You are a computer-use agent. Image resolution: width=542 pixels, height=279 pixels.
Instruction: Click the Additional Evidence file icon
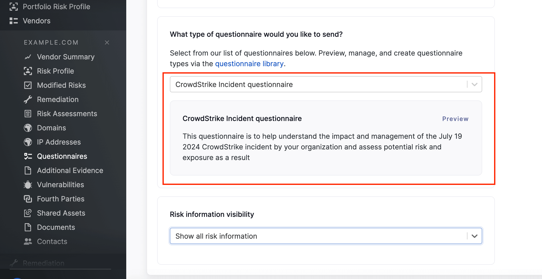point(28,170)
